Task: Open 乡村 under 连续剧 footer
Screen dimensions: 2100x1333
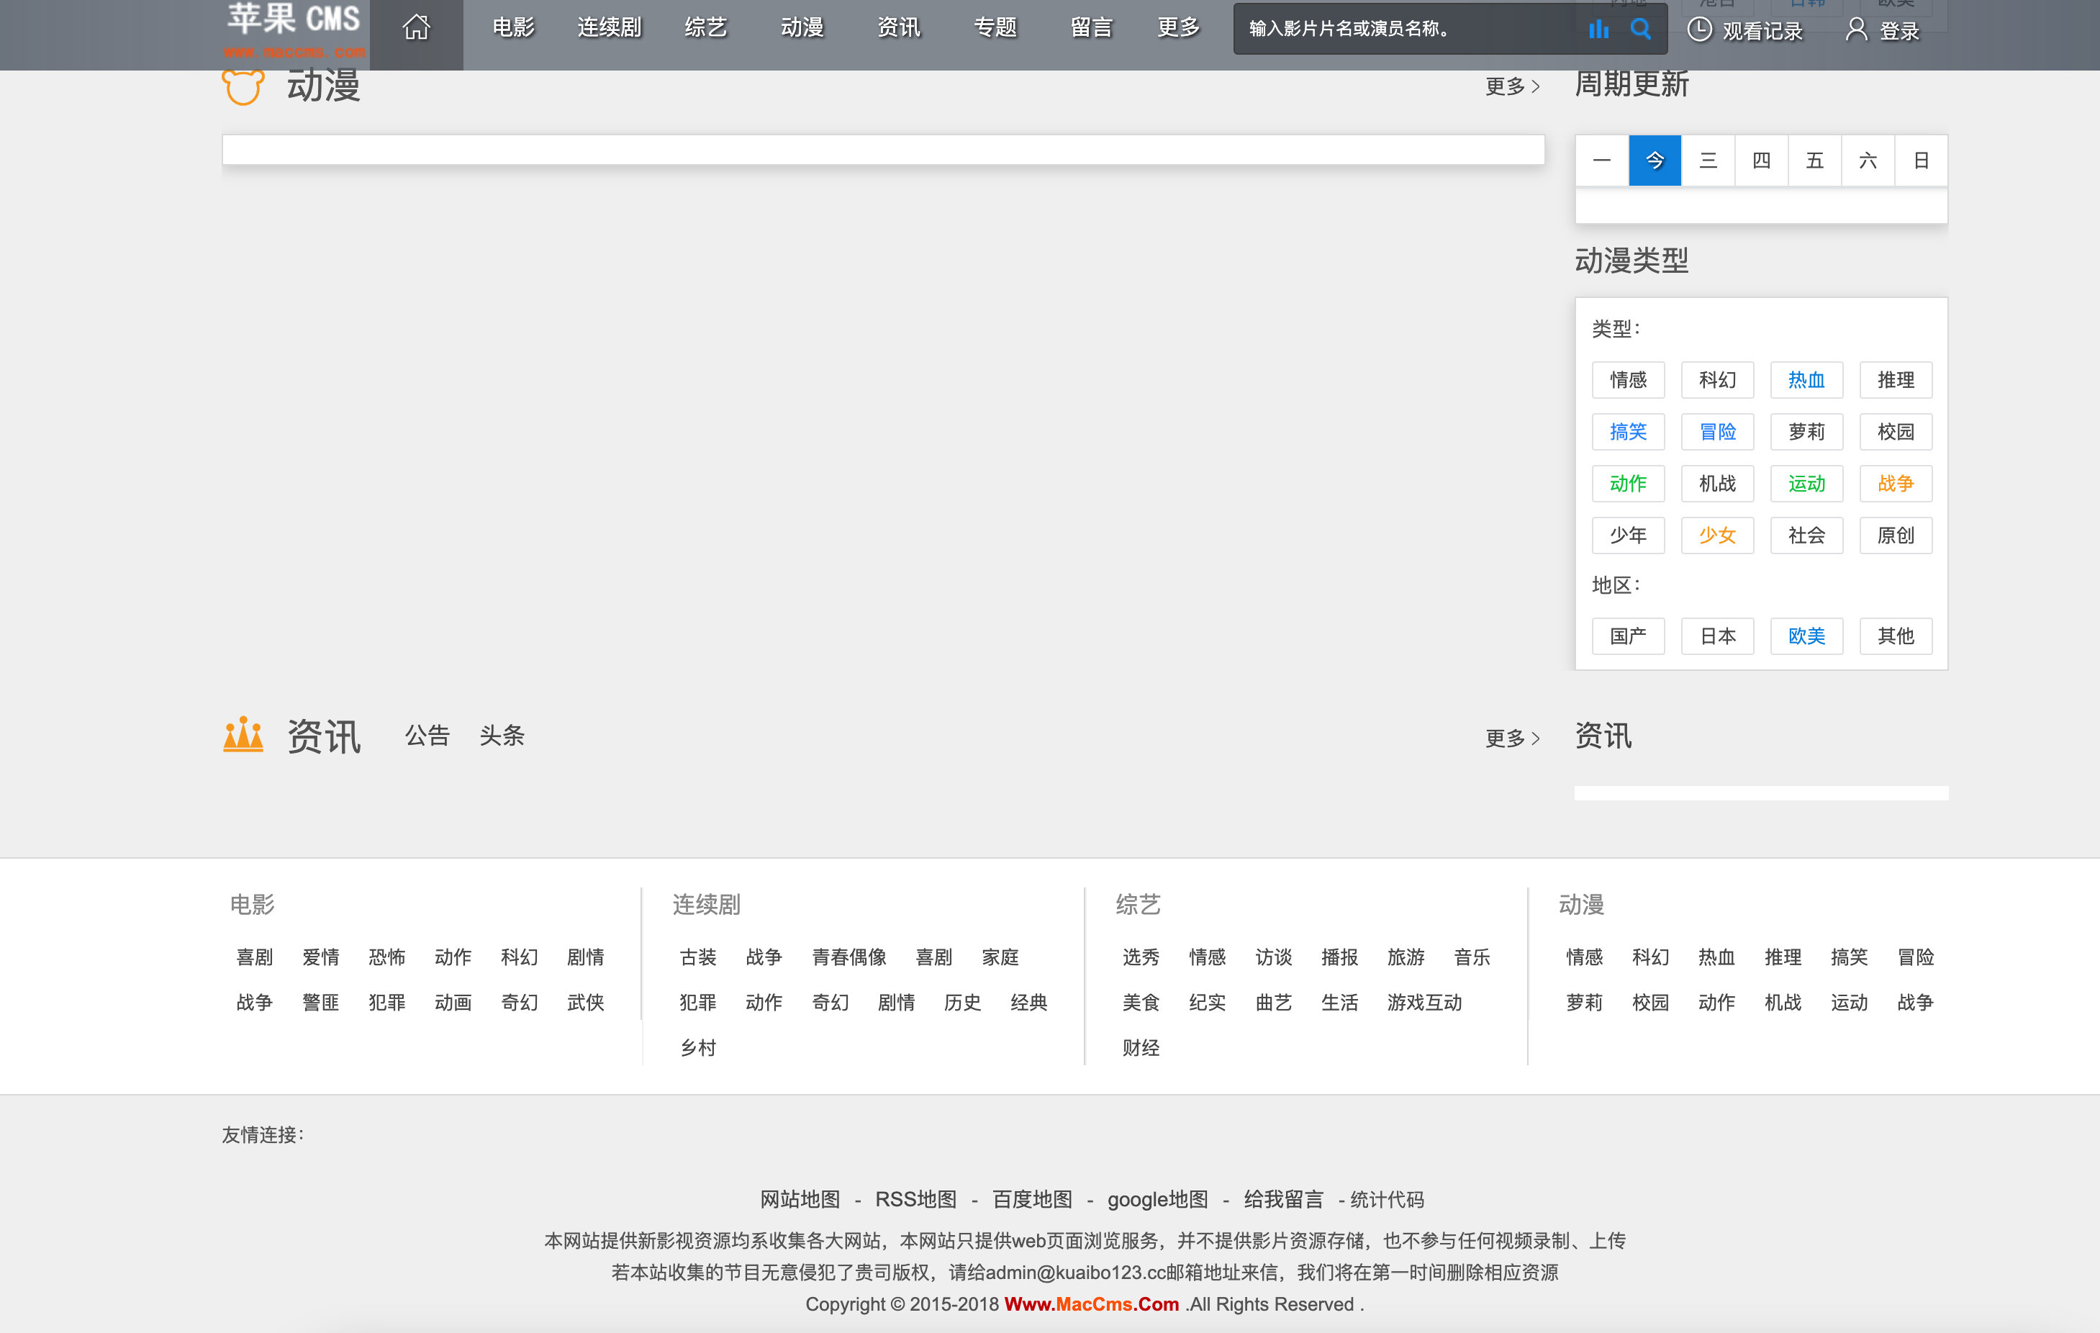Action: coord(697,1048)
